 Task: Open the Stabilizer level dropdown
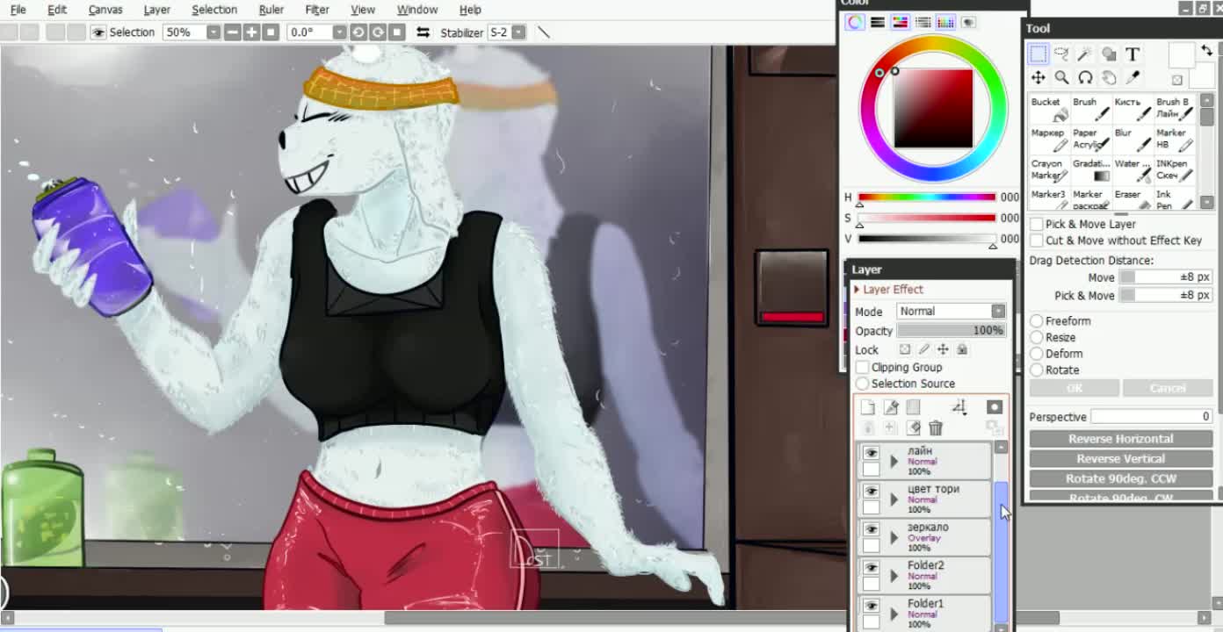tap(518, 32)
